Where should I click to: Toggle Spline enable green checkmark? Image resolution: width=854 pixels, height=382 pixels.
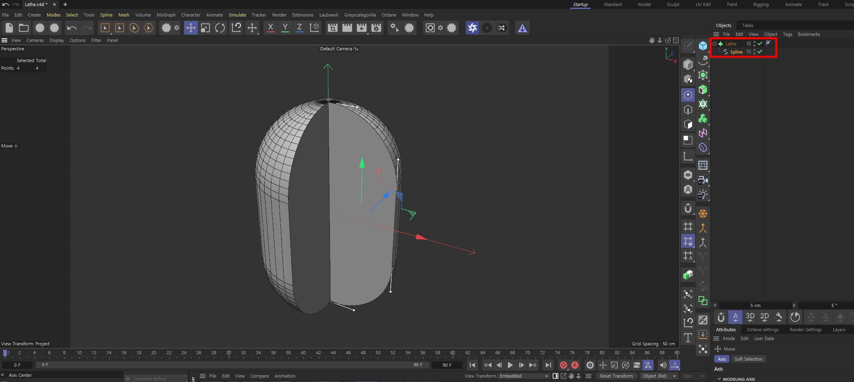[760, 52]
